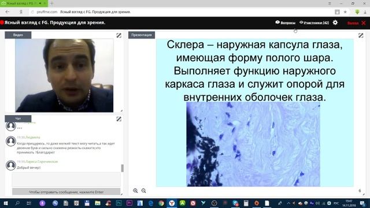Viewport: 370px width, 208px height.
Task: Open the browser hamburger menu
Action: 330,3
